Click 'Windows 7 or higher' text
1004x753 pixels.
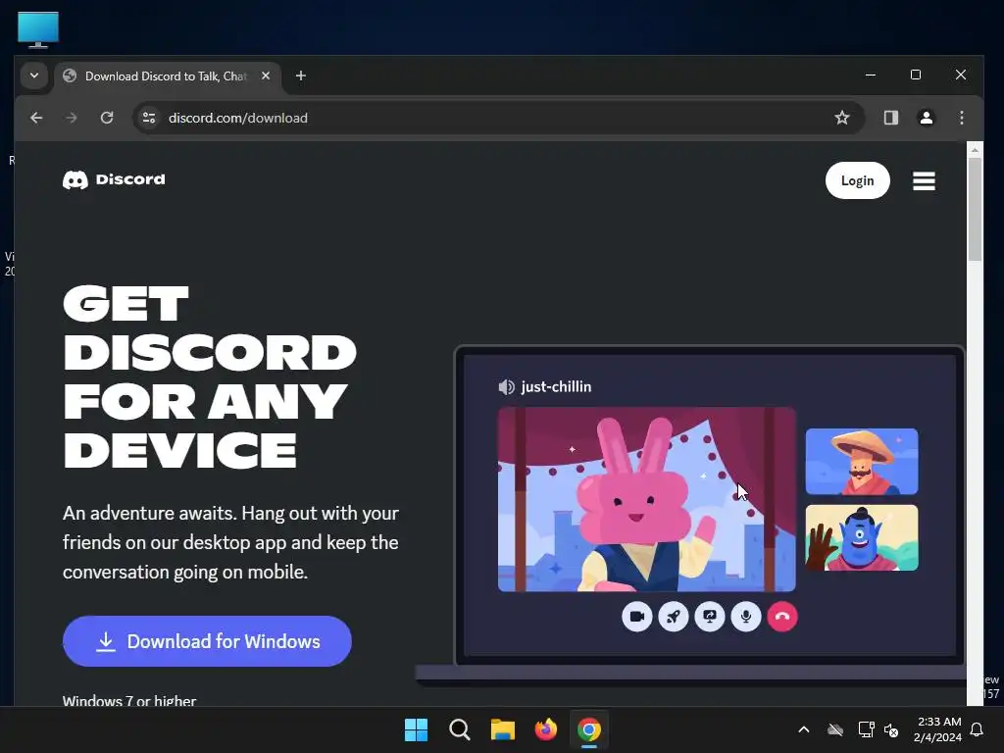pyautogui.click(x=129, y=700)
